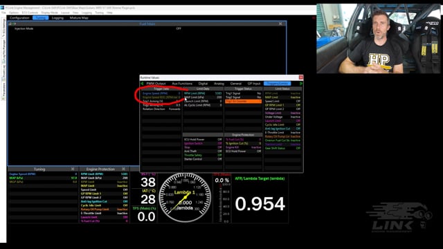Open the GP Input tab
The image size is (443, 249).
[x=254, y=84]
